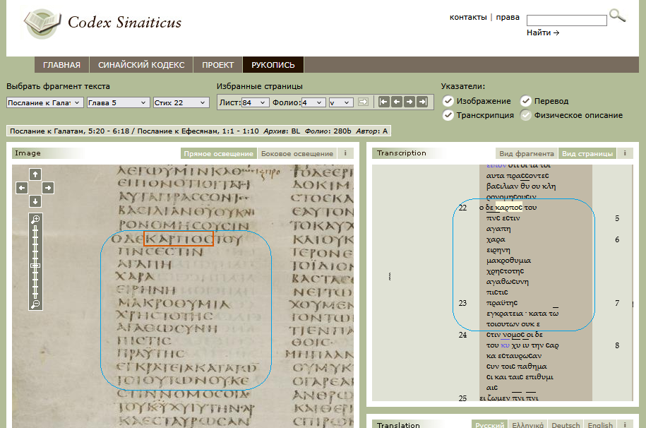This screenshot has width=646, height=428.
Task: Pan the manuscript image down
Action: pyautogui.click(x=35, y=202)
